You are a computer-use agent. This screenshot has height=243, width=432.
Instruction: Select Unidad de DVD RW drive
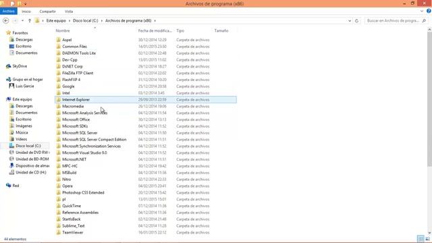(x=32, y=153)
